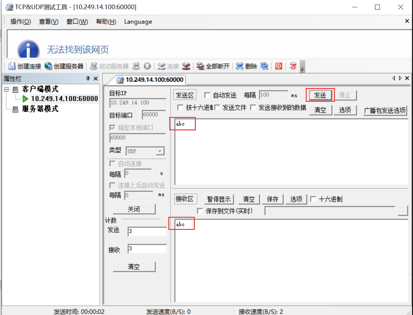Click 选项 in the send area
413x315 pixels.
(345, 110)
